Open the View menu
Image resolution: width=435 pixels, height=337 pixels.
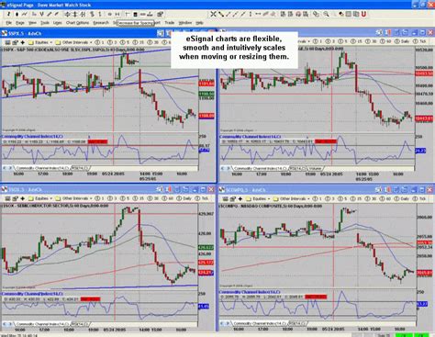[32, 23]
